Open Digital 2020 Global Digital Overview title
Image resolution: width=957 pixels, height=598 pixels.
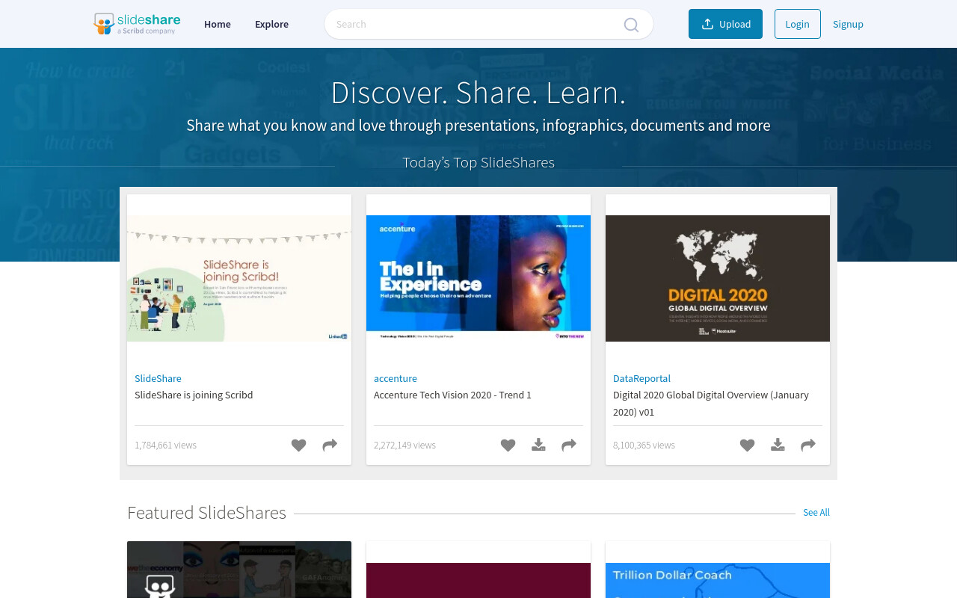pyautogui.click(x=711, y=403)
